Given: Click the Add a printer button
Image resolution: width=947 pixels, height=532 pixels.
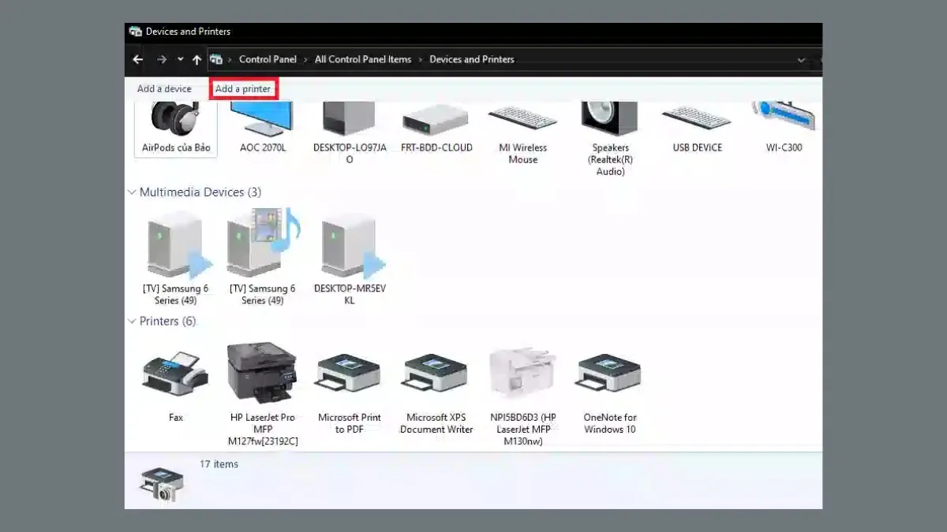Looking at the screenshot, I should coord(243,88).
